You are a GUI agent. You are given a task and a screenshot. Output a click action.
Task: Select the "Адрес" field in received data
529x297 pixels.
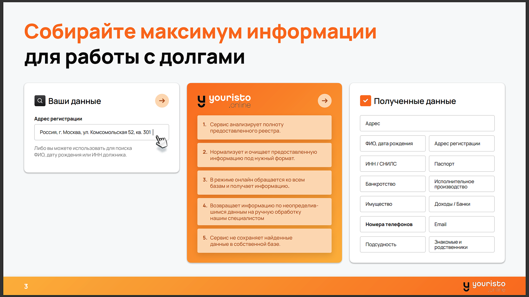click(427, 123)
